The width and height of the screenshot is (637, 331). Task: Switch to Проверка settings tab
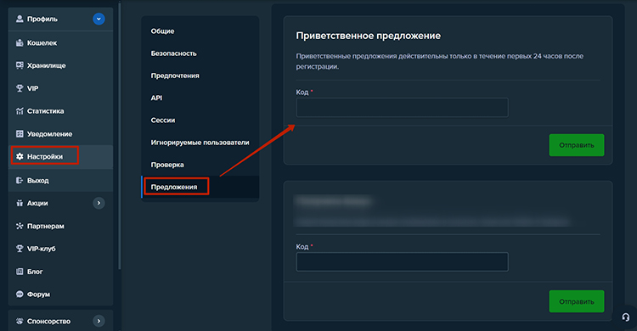click(200, 165)
